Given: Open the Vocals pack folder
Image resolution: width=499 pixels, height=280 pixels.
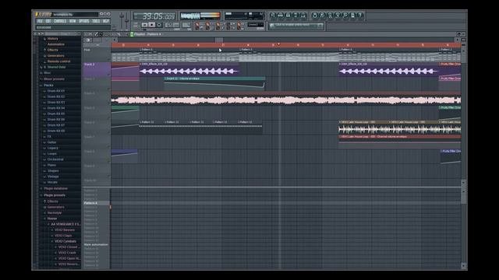Looking at the screenshot, I should click(52, 183).
